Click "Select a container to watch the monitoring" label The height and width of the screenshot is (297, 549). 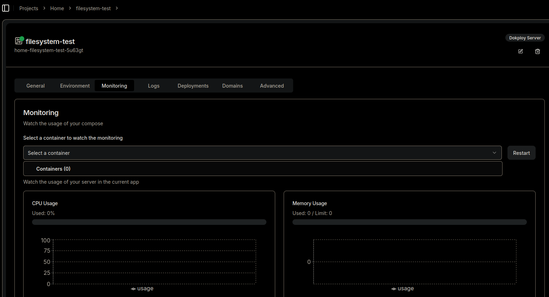click(73, 138)
